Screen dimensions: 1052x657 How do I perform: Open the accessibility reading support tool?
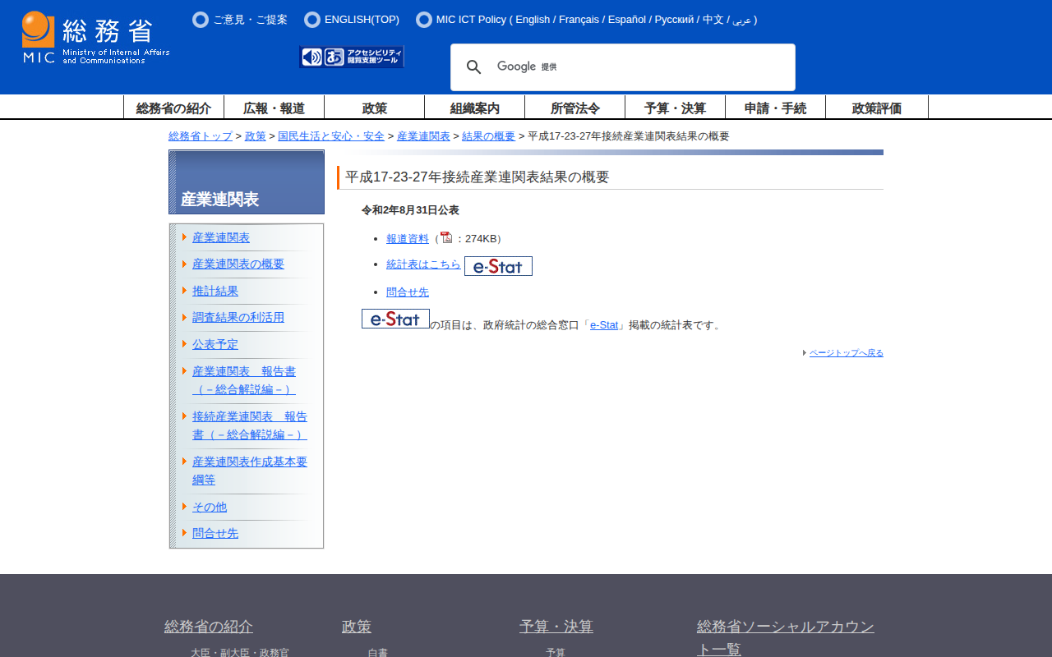(x=352, y=57)
